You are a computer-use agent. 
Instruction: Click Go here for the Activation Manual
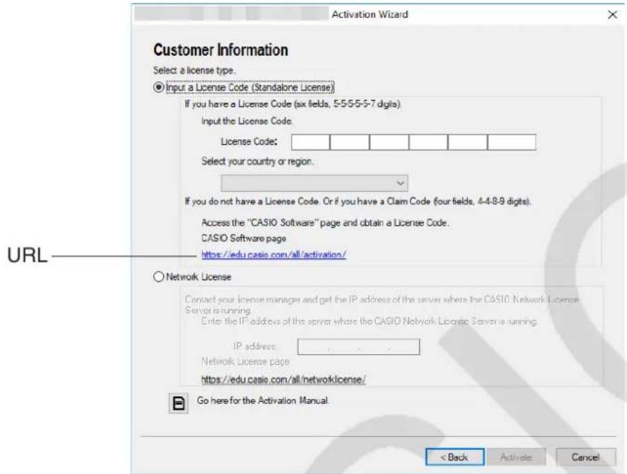263,400
